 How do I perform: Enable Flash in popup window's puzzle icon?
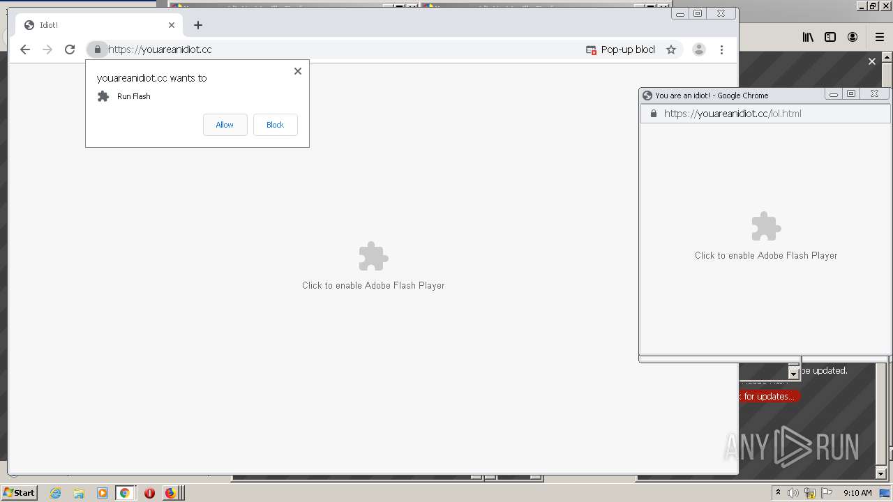tap(766, 227)
